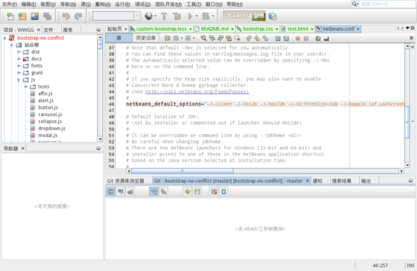Click the Clean and Build icon
Image resolution: width=417 pixels, height=271 pixels.
(177, 17)
